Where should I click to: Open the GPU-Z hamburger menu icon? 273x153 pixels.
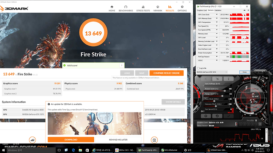point(248,10)
